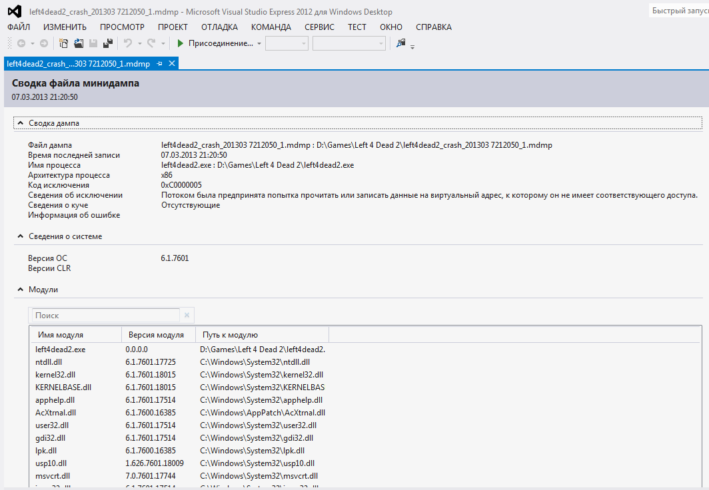The image size is (709, 490).
Task: Click the Save All toolbar icon
Action: (107, 43)
